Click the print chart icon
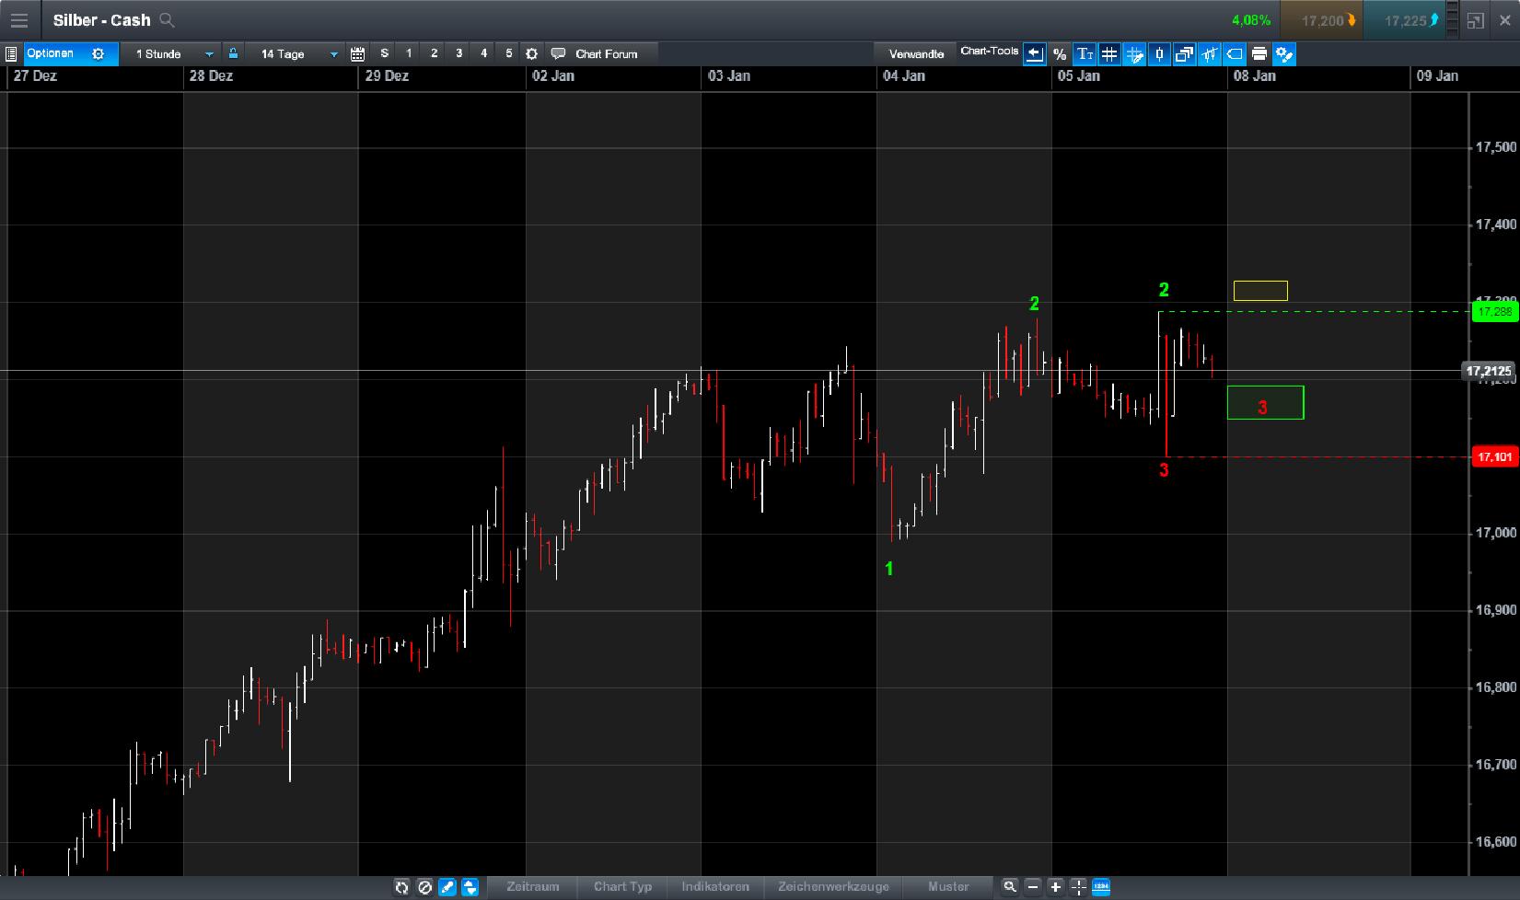 pyautogui.click(x=1259, y=54)
